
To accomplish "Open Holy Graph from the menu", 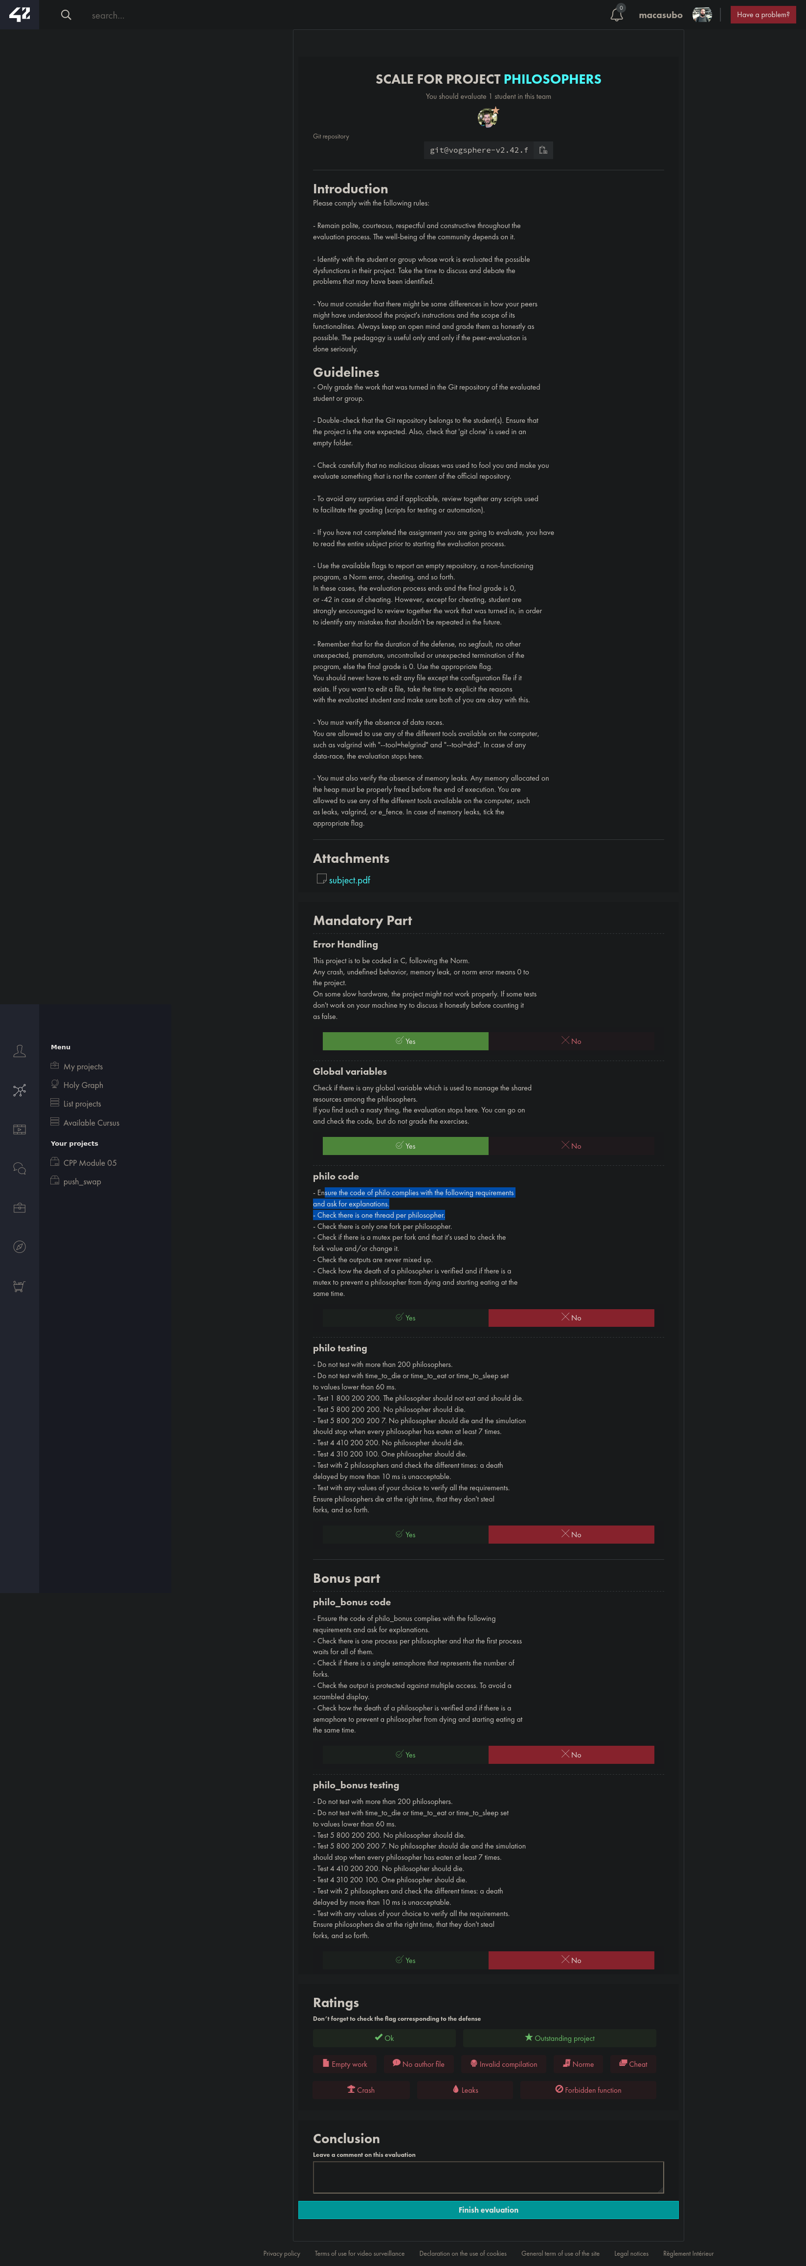I will [83, 1086].
